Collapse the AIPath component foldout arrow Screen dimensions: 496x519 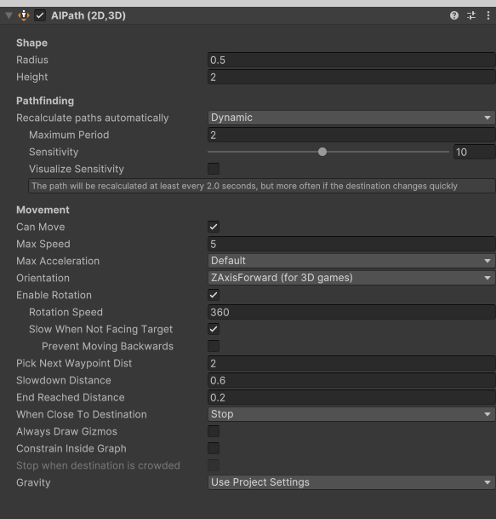tap(9, 15)
